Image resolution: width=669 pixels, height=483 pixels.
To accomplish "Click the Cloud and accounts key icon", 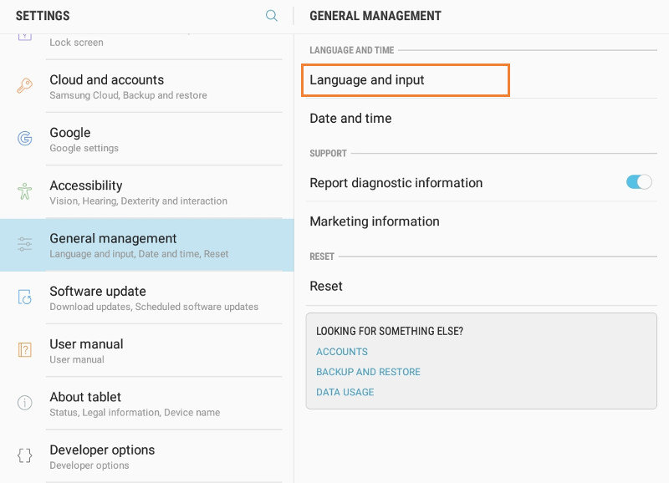I will click(23, 86).
